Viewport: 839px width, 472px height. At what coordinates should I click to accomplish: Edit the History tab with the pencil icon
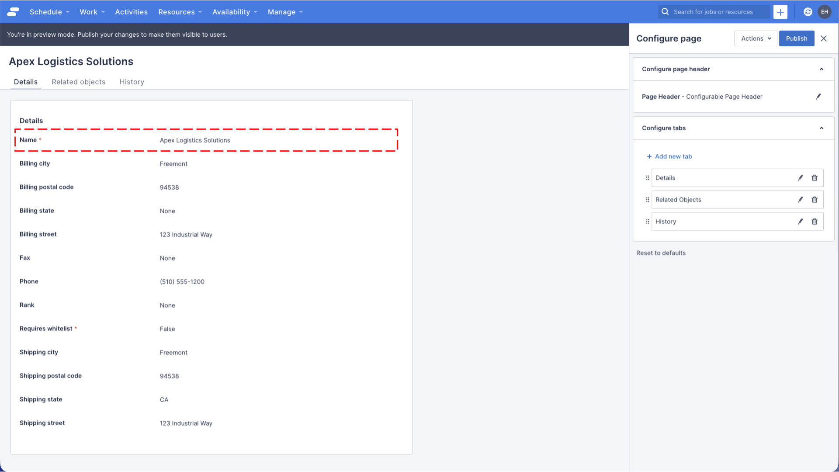[800, 222]
